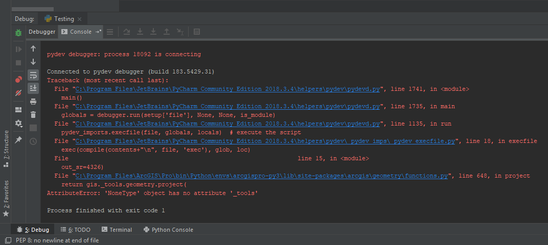Toggle soft-wrap in console output
Viewport: 548px width, 245px height.
click(33, 75)
